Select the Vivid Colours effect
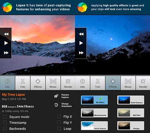The width and height of the screenshot is (150, 133). tap(131, 100)
